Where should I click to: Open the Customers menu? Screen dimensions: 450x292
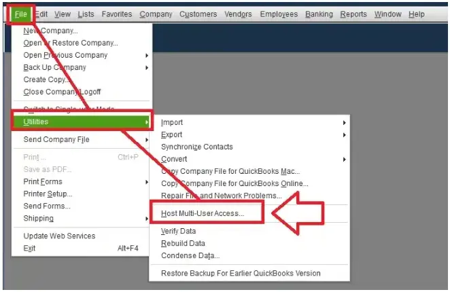click(x=198, y=14)
